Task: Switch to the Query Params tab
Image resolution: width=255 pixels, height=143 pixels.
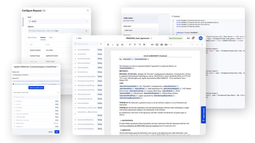Action: tap(32, 38)
